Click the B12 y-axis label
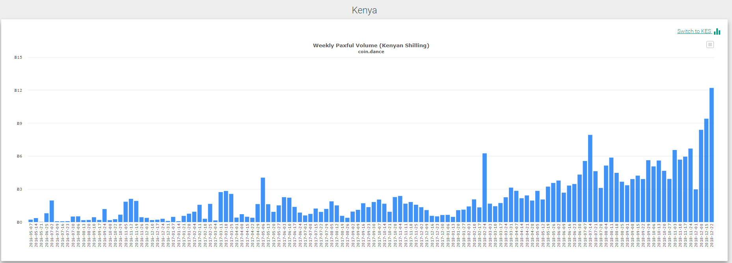This screenshot has height=263, width=732. click(18, 91)
